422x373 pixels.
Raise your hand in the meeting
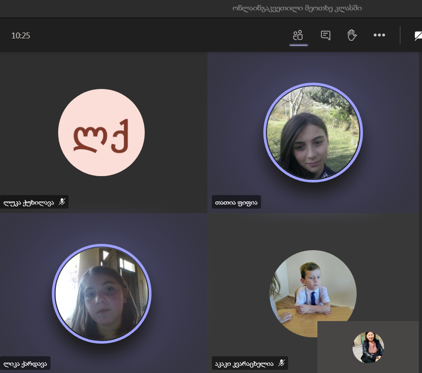352,35
